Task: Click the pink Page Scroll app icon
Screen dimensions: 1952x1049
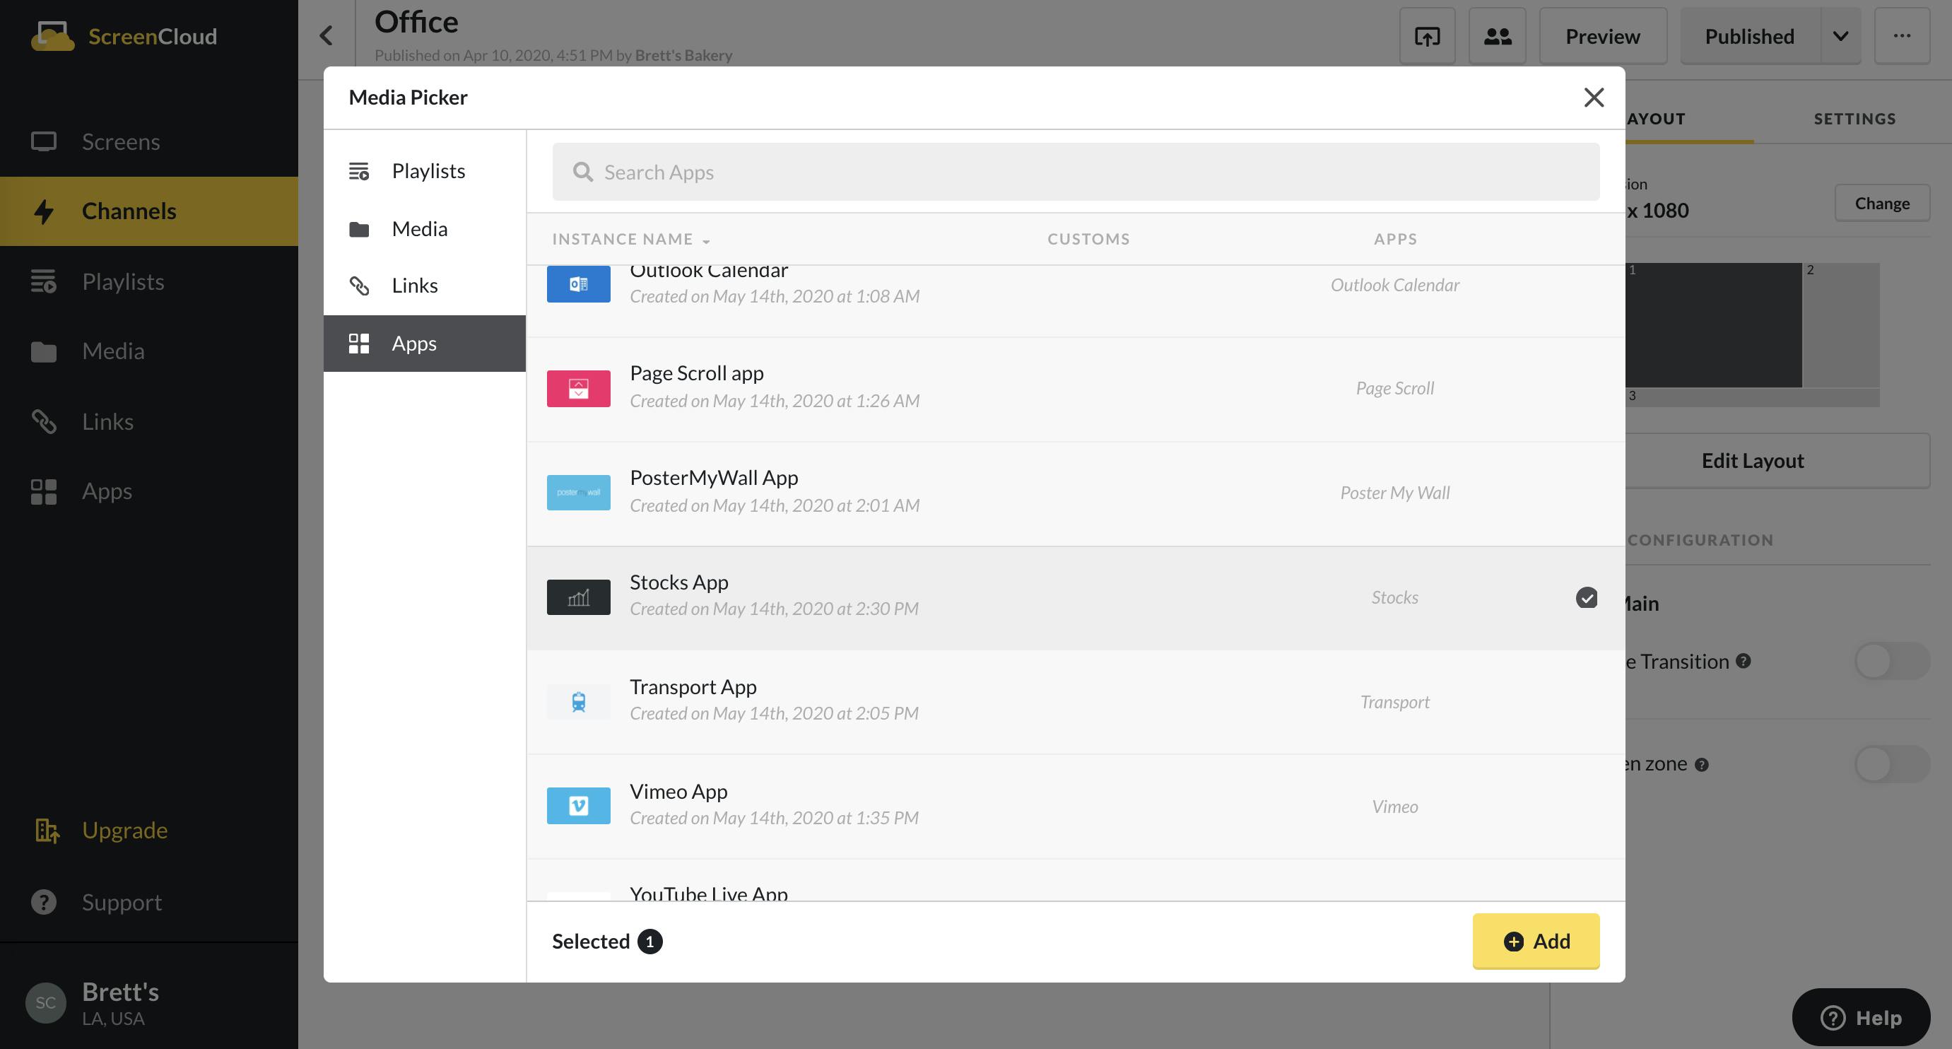Action: (578, 389)
